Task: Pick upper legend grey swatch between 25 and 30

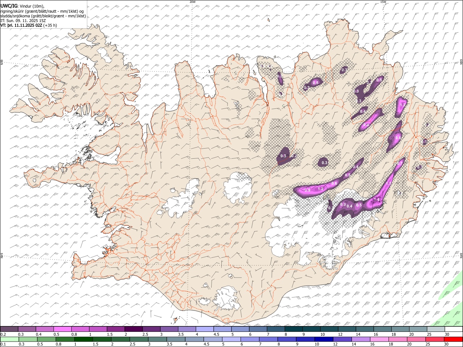Action: pyautogui.click(x=436, y=329)
